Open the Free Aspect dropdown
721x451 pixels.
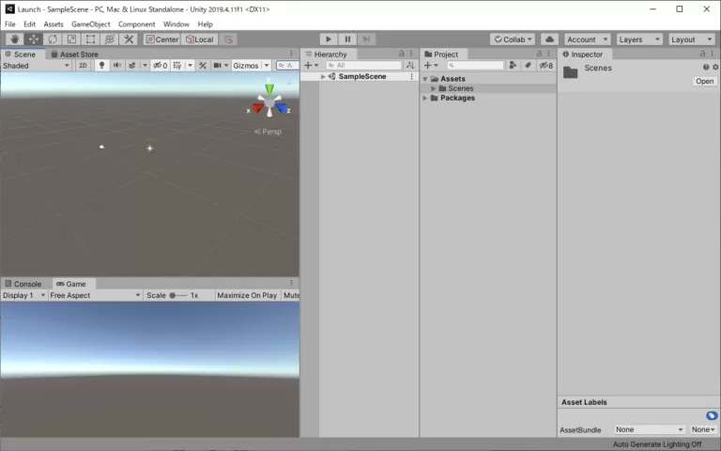[94, 295]
